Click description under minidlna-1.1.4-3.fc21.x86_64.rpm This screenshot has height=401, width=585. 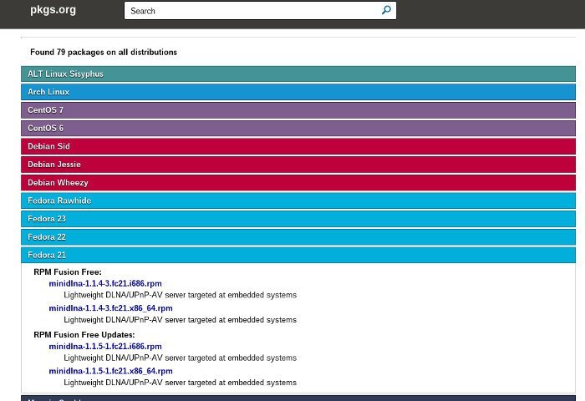pyautogui.click(x=181, y=320)
